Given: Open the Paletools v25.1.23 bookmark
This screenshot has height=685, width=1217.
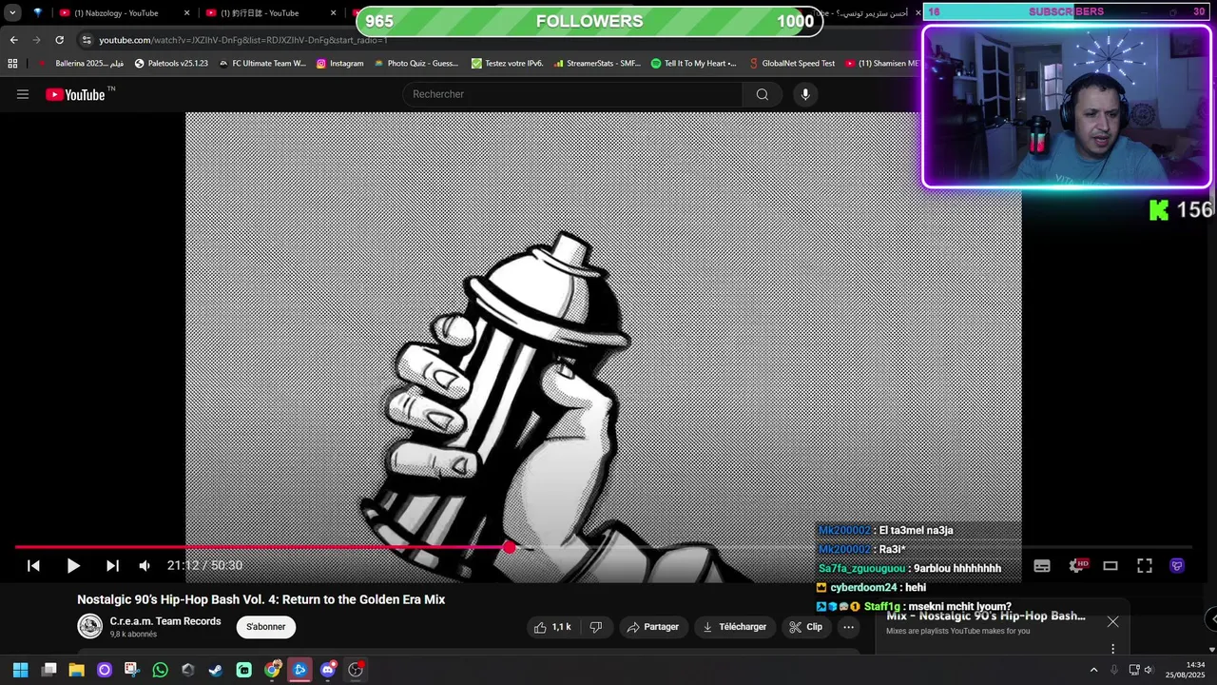Looking at the screenshot, I should click(171, 64).
